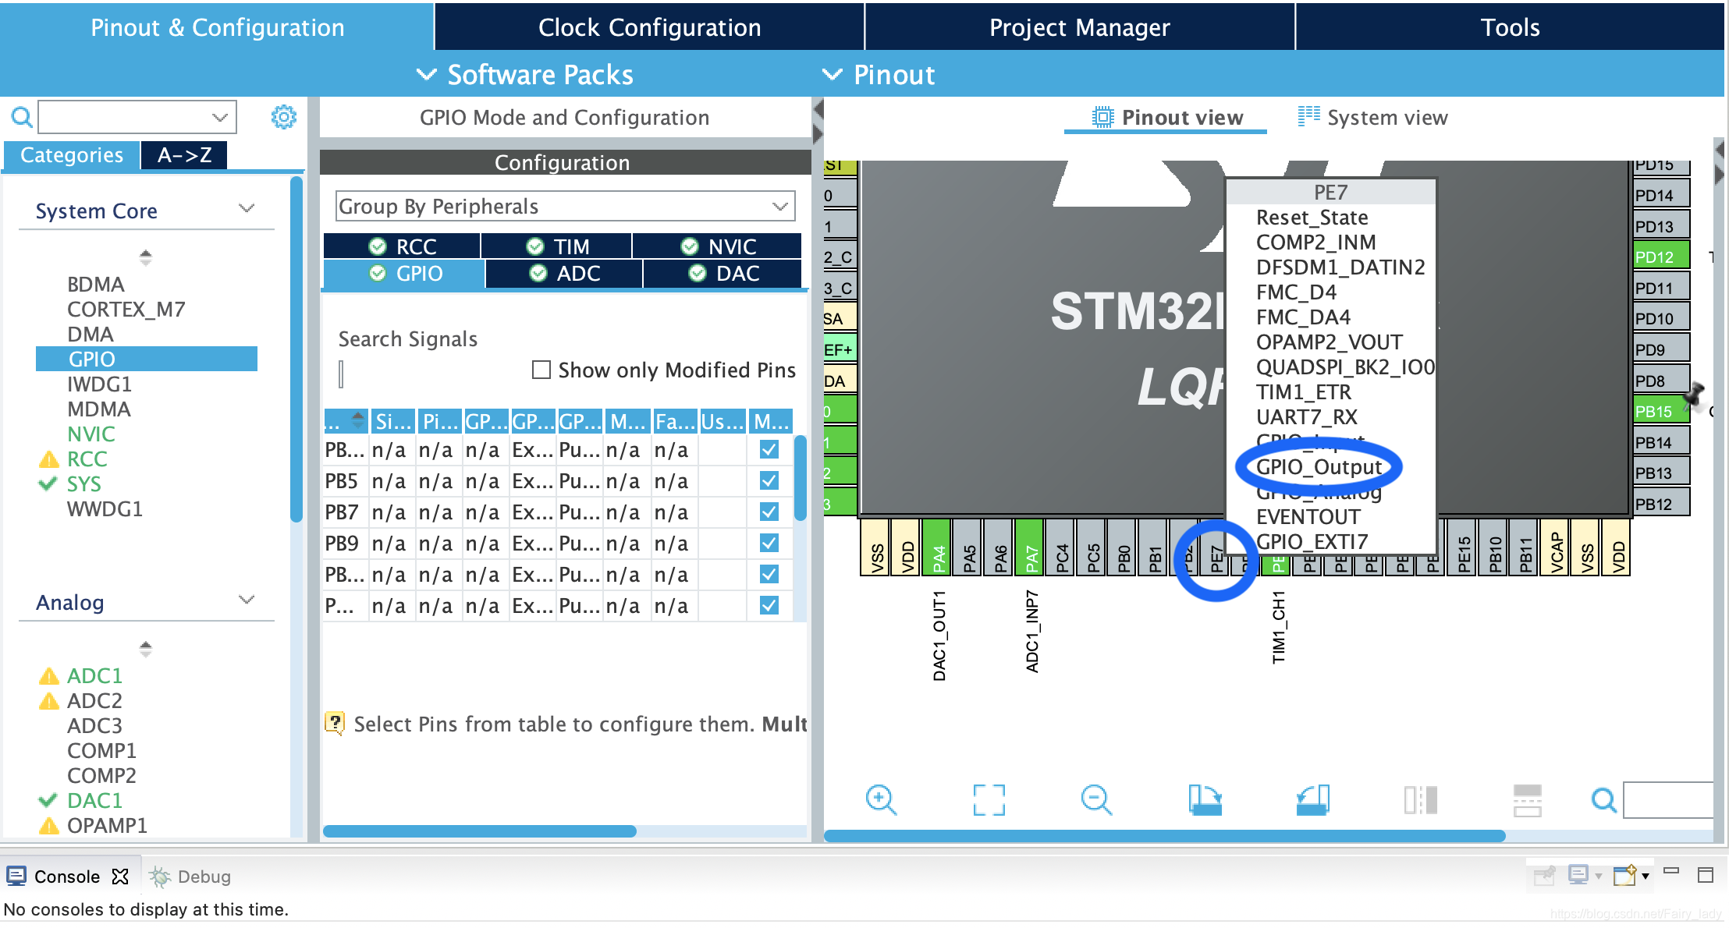The width and height of the screenshot is (1729, 928).
Task: Click the search magnifier icon above Categories
Action: point(22,118)
